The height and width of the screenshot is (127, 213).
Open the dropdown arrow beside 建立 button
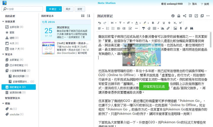60,9
